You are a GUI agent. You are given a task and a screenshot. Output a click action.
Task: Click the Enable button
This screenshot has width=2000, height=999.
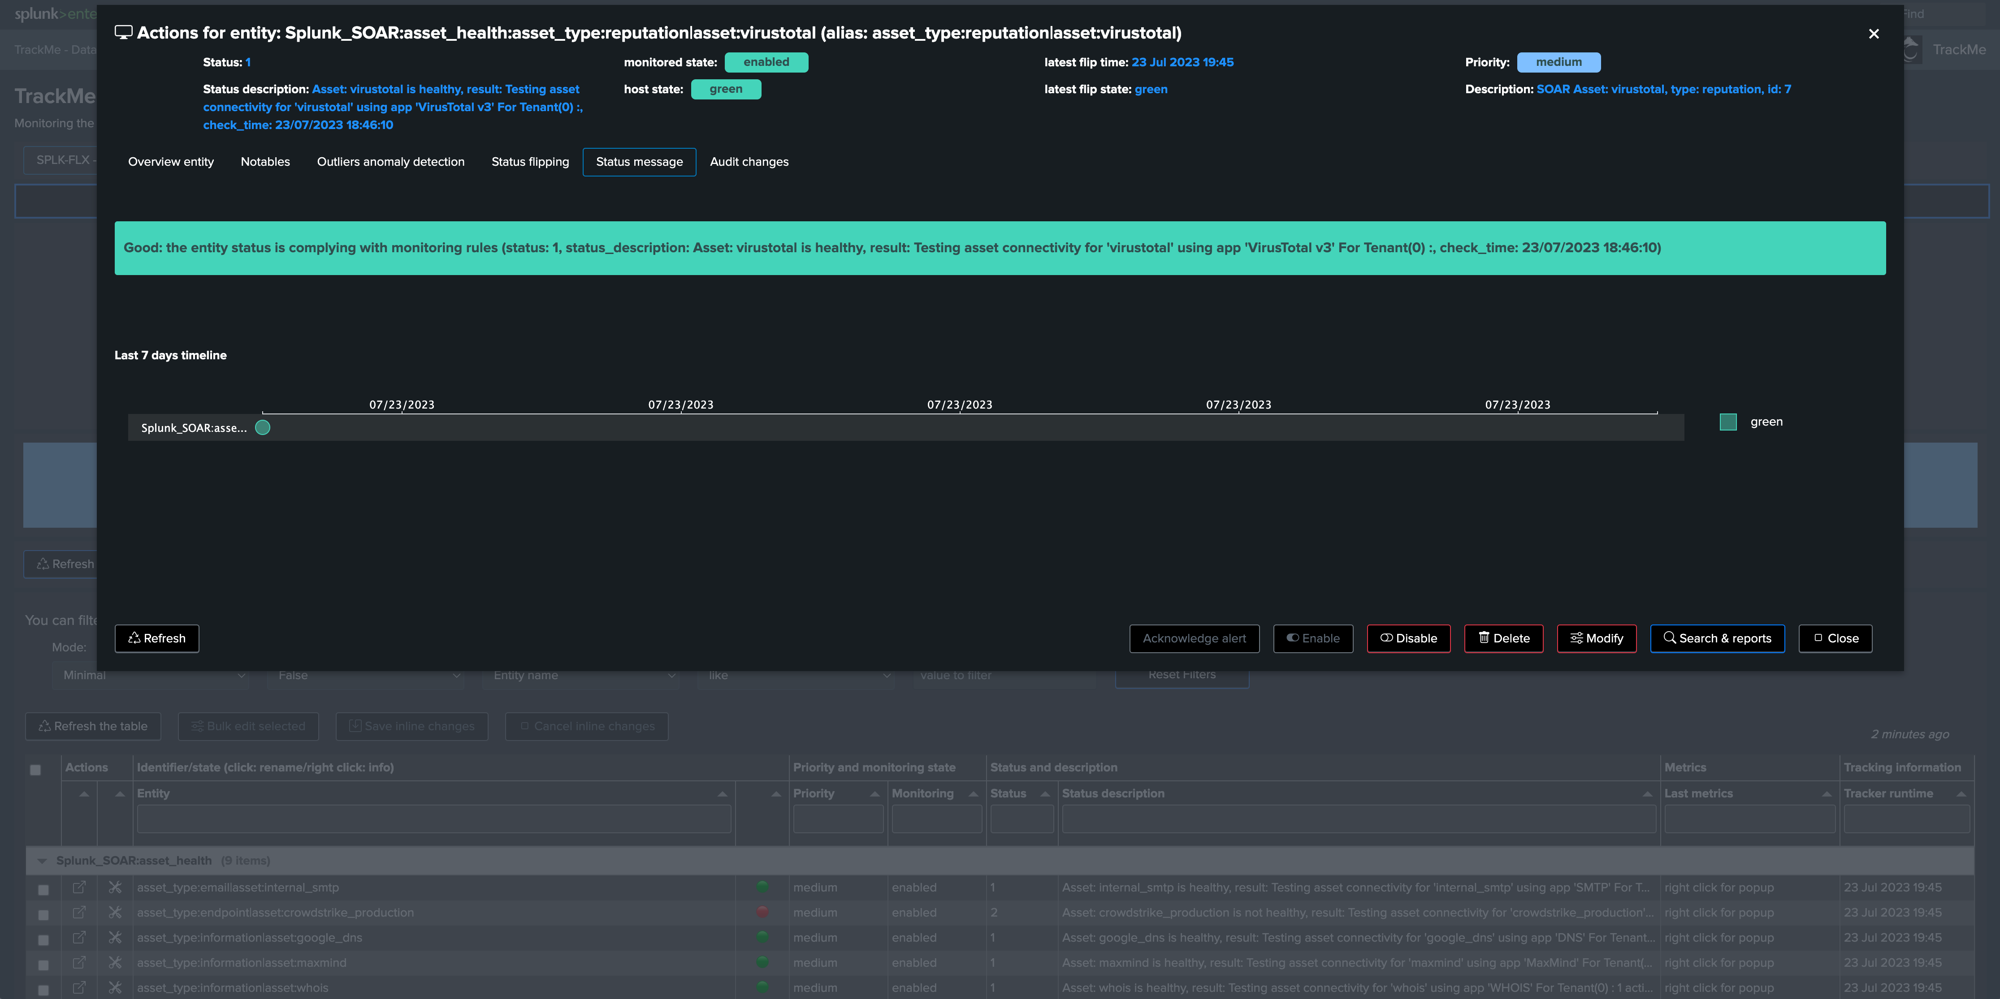[x=1313, y=638]
